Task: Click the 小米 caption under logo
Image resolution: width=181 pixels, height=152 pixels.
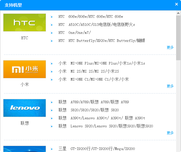Action: [x=25, y=85]
